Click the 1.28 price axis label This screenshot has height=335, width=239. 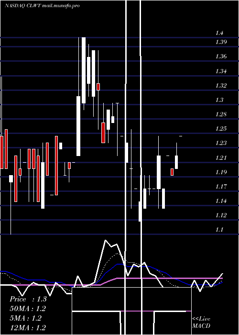[x=221, y=114]
